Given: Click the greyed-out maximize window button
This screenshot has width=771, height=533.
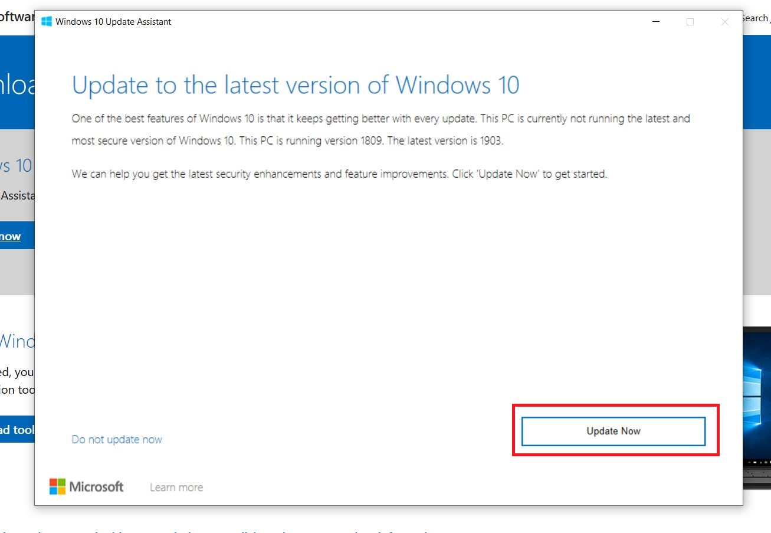Looking at the screenshot, I should pos(690,22).
